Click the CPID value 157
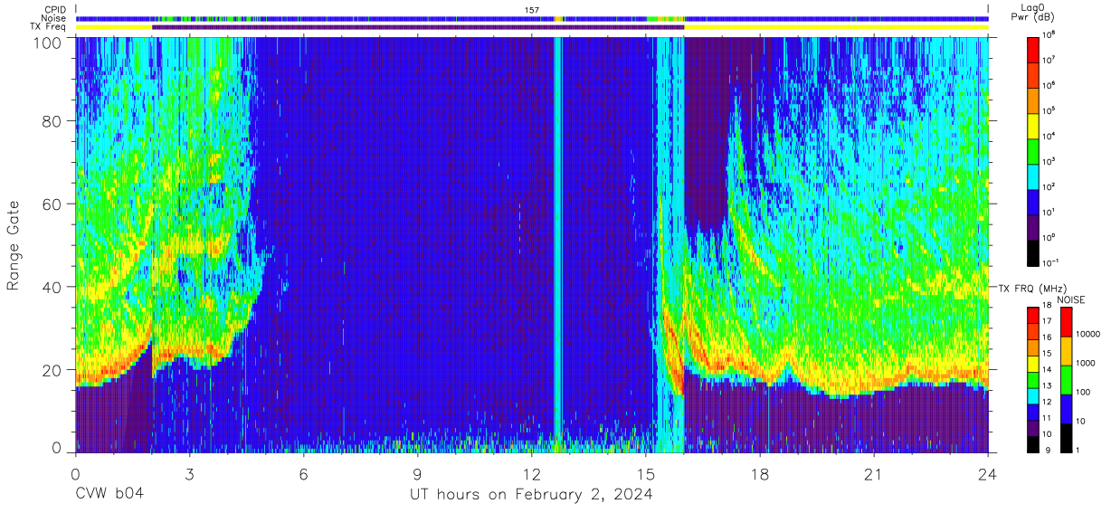Screen dimensions: 1111x513 pos(532,10)
